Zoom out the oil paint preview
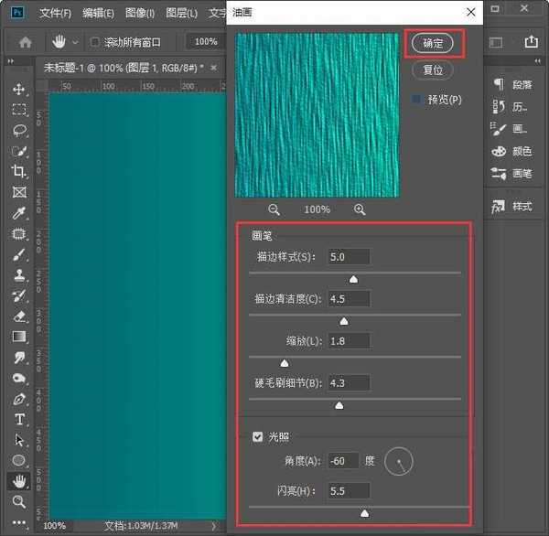549x536 pixels. [274, 209]
